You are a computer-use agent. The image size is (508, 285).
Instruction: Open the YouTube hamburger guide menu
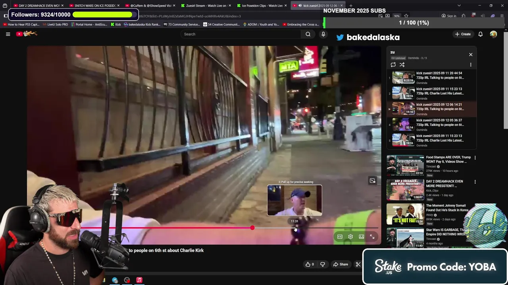(8, 34)
